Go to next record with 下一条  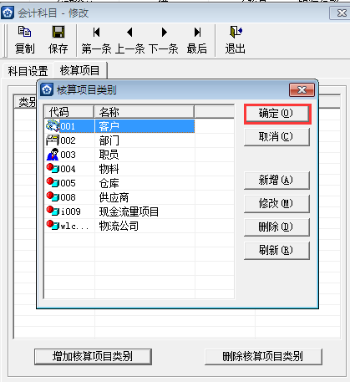[164, 33]
